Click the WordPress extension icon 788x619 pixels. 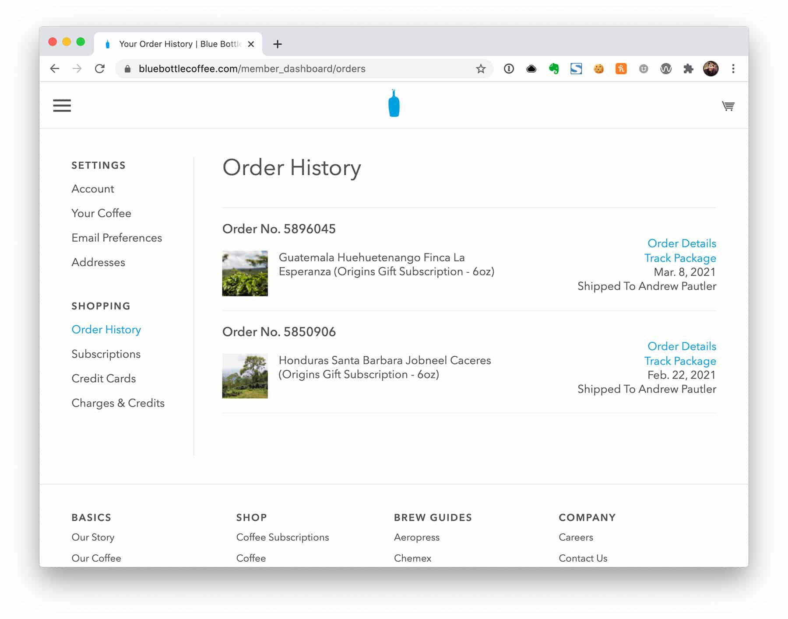pos(666,69)
